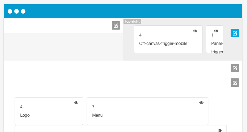Select the Panel-trigger card
247x132 pixels.
[x=215, y=39]
